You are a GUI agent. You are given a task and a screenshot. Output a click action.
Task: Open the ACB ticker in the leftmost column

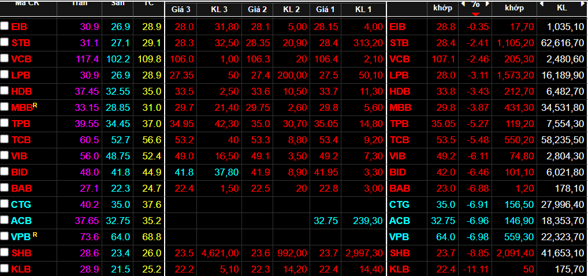coord(21,221)
